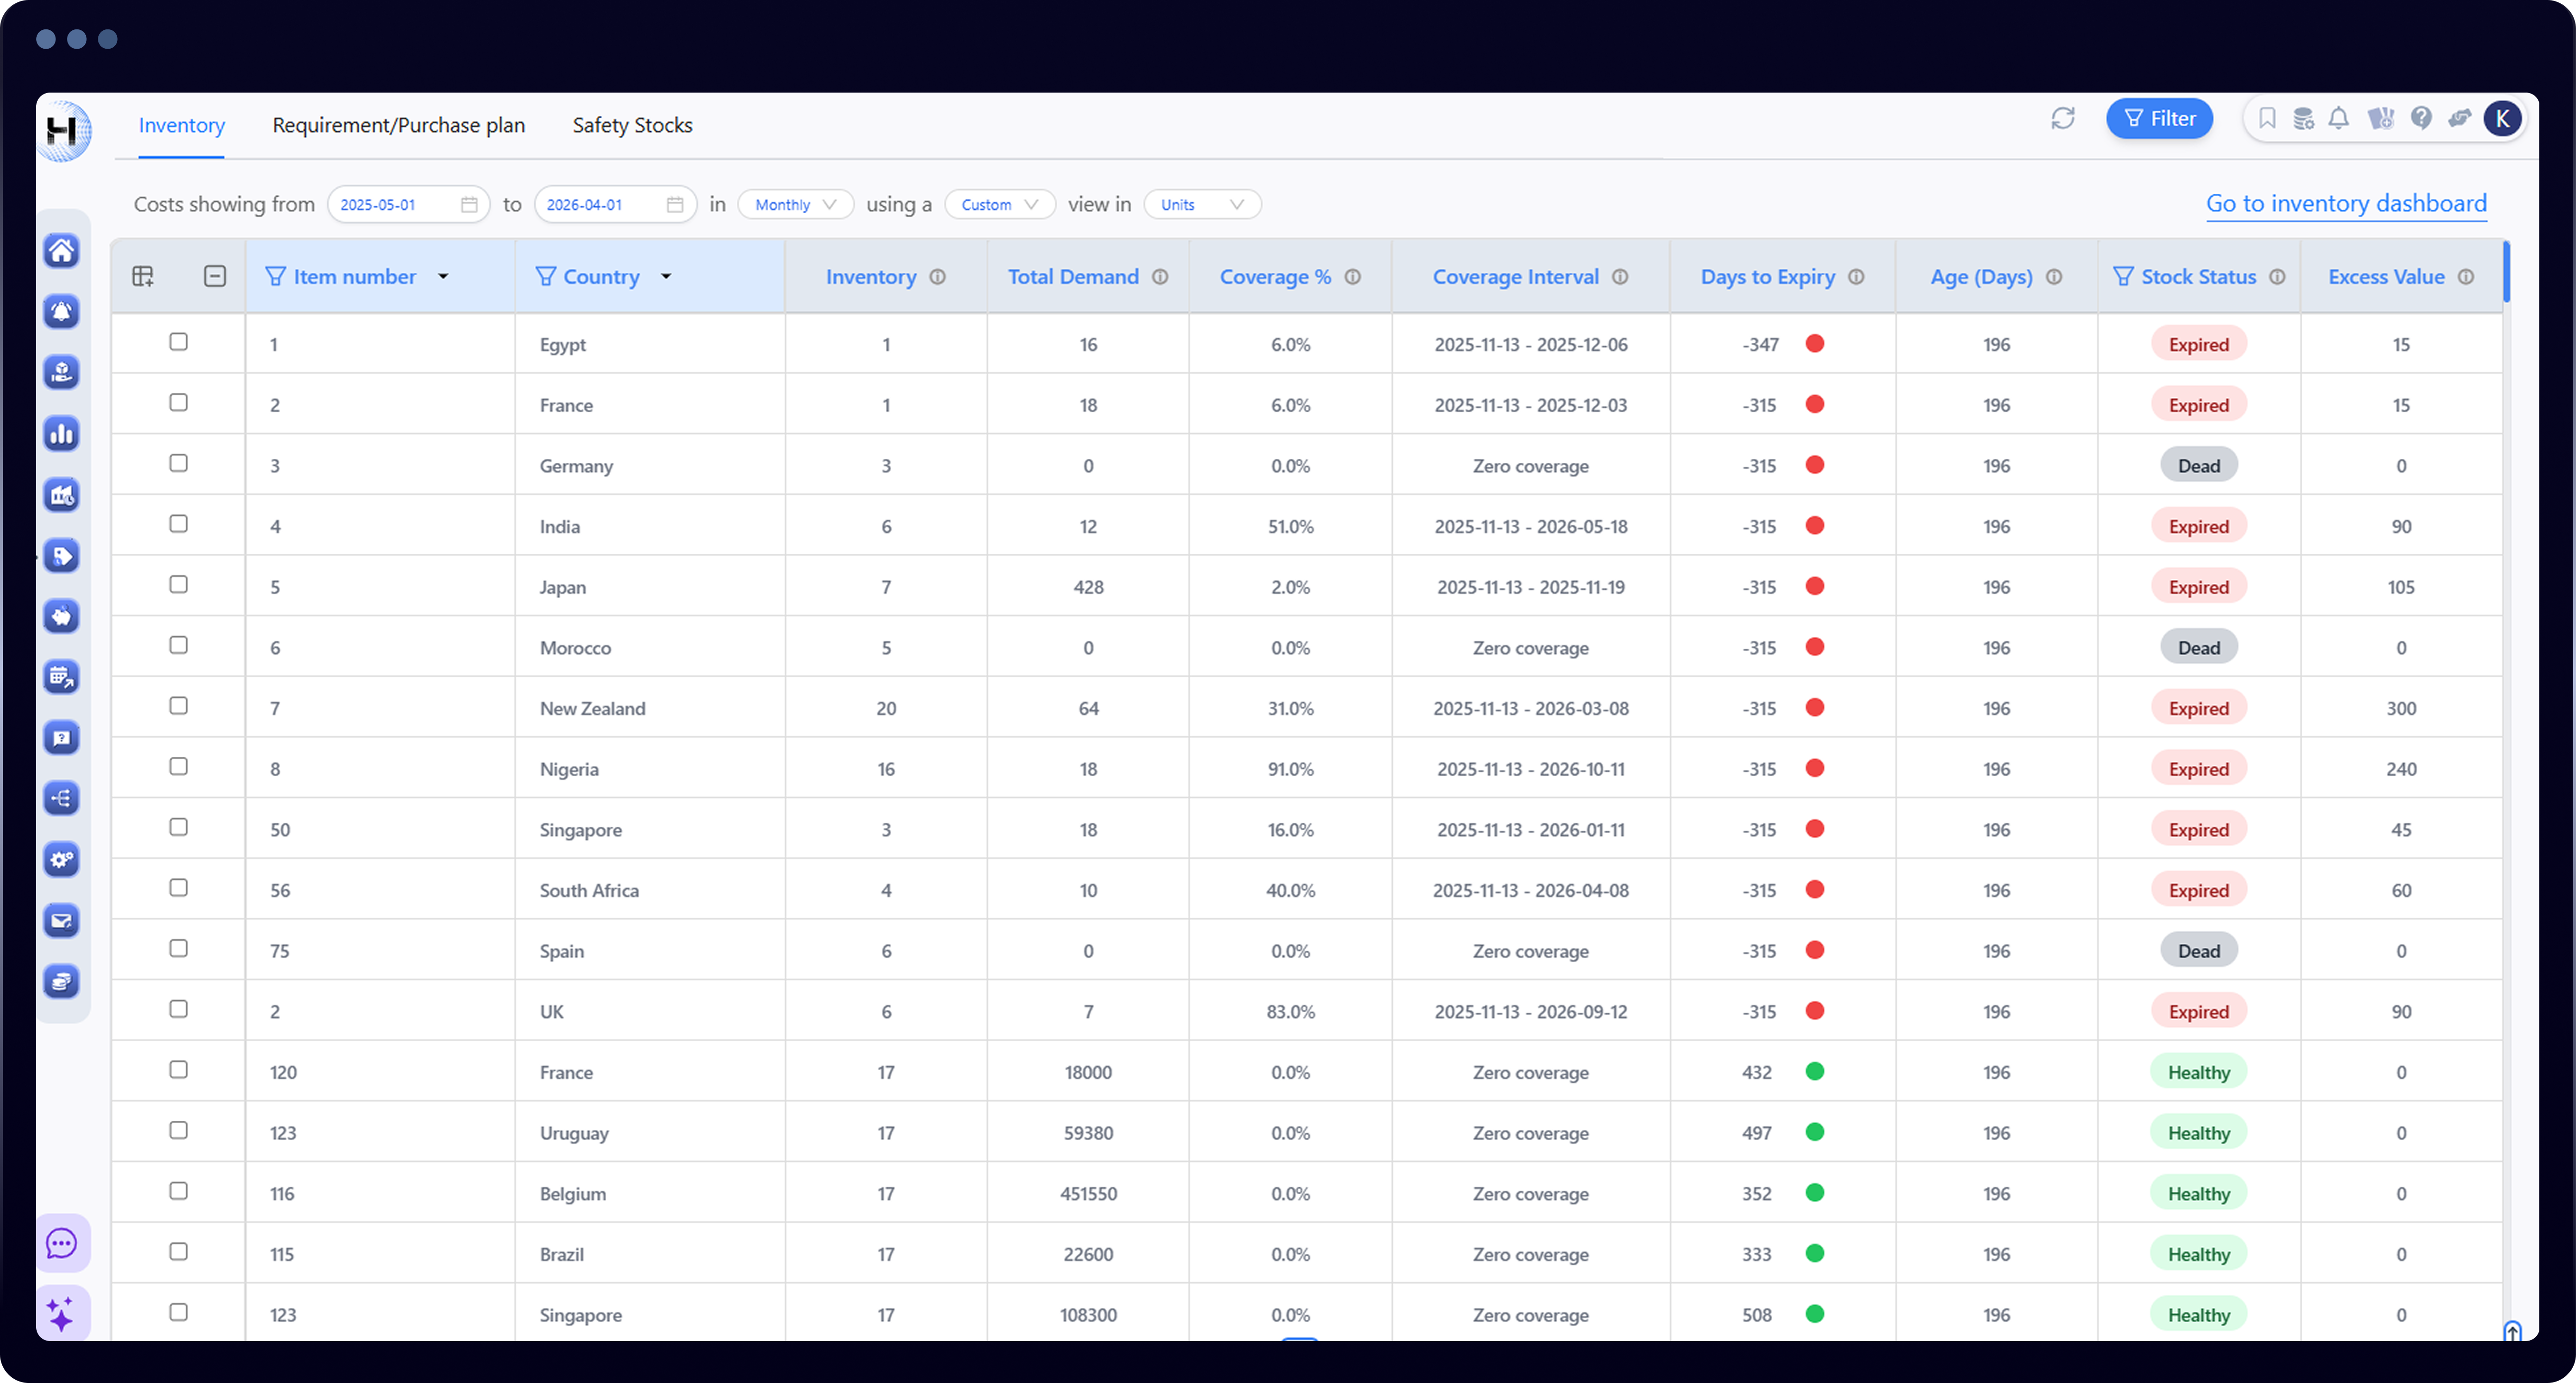The height and width of the screenshot is (1383, 2576).
Task: Click the blue Filter button
Action: pos(2159,119)
